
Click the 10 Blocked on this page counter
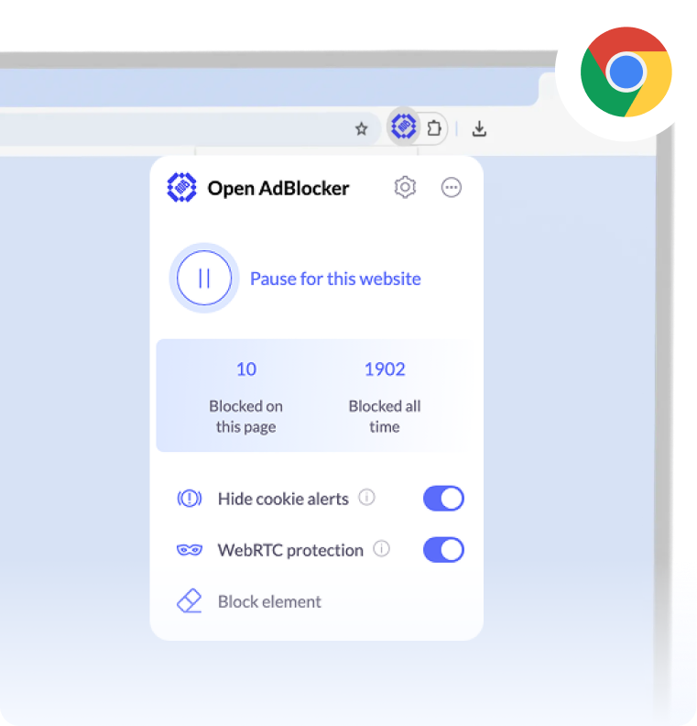pos(246,397)
